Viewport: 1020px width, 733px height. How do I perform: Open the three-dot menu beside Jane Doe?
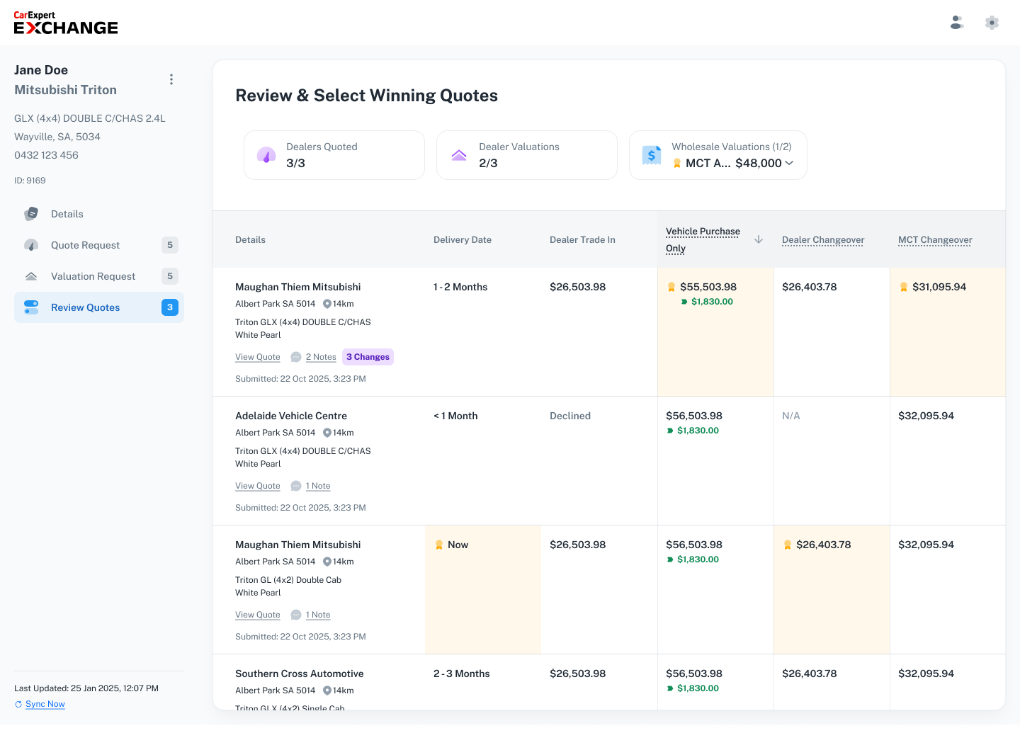[x=171, y=79]
